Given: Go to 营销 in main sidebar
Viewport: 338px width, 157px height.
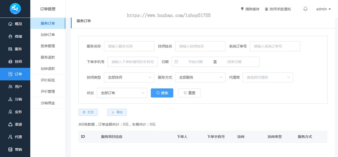Looking at the screenshot, I should coord(15,149).
